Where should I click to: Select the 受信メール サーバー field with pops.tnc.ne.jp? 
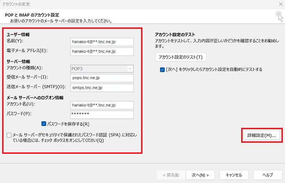(x=102, y=78)
